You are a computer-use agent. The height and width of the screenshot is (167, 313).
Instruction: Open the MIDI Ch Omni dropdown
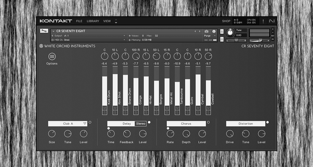click(x=88, y=40)
